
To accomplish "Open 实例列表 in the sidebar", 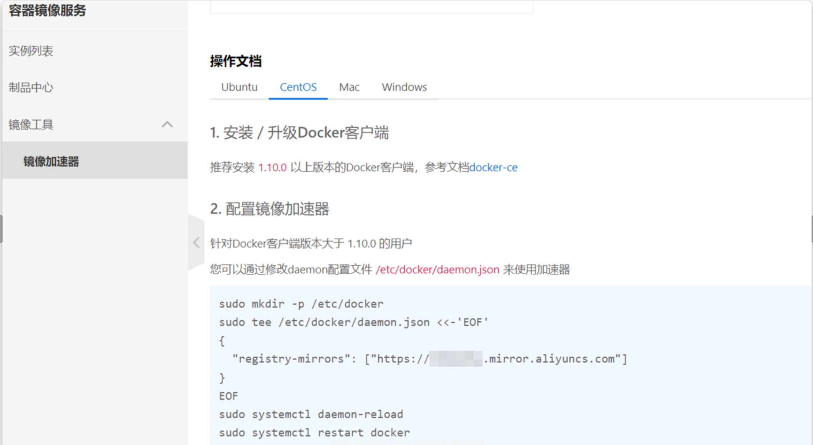I will coord(31,51).
